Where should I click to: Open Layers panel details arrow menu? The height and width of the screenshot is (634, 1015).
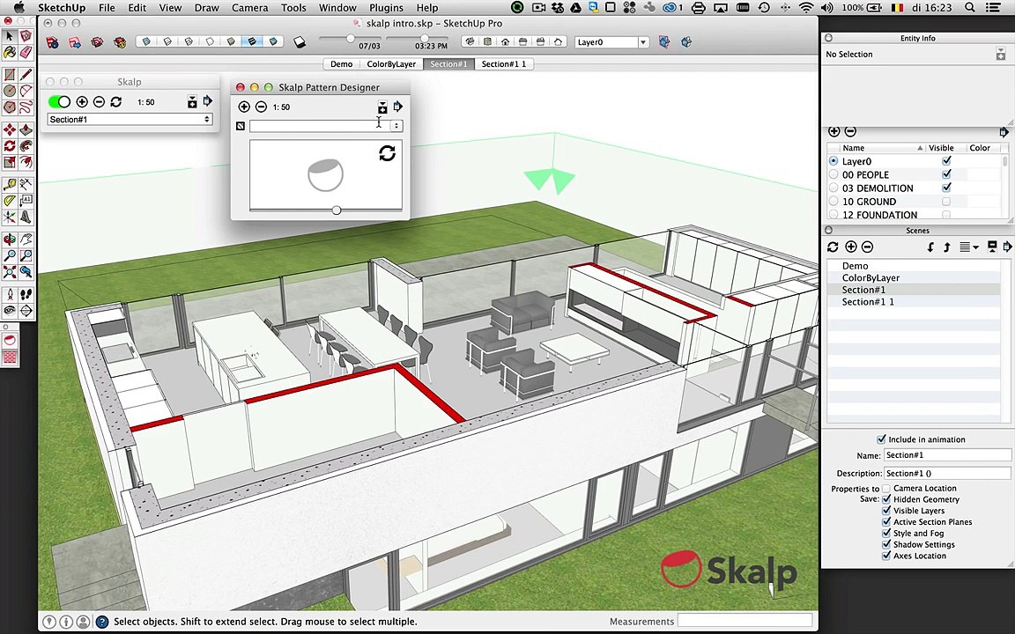(1004, 131)
